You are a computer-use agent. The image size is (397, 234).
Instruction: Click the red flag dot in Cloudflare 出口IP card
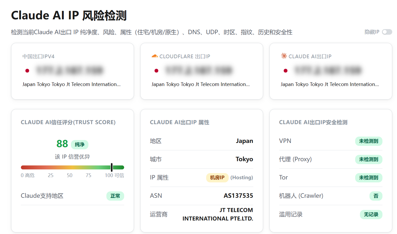point(156,70)
